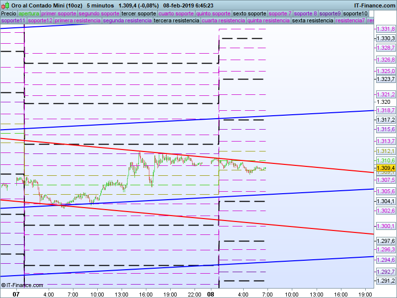
Task: Click the 22:00 time axis label
Action: click(x=195, y=295)
